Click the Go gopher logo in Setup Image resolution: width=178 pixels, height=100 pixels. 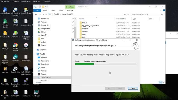tap(135, 46)
